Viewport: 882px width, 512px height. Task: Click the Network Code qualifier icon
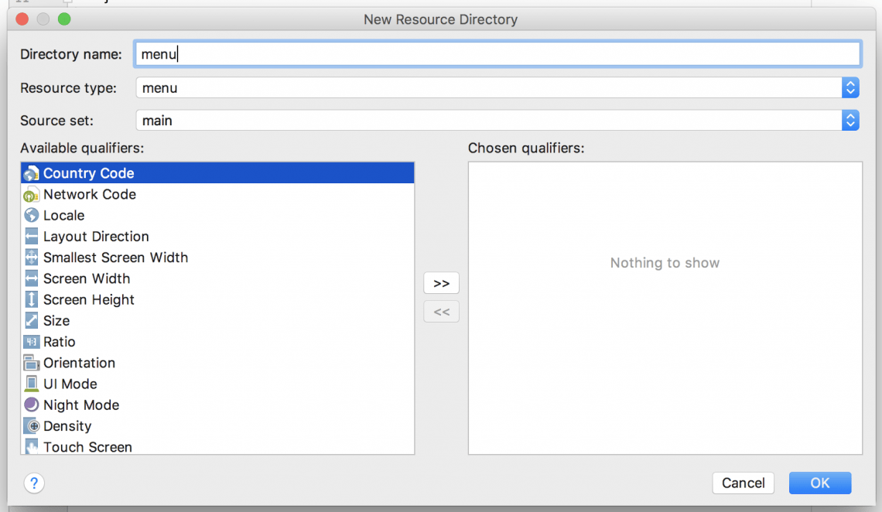pyautogui.click(x=31, y=195)
